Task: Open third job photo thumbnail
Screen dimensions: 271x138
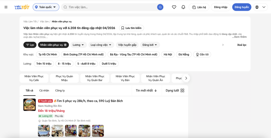Action: (71, 131)
